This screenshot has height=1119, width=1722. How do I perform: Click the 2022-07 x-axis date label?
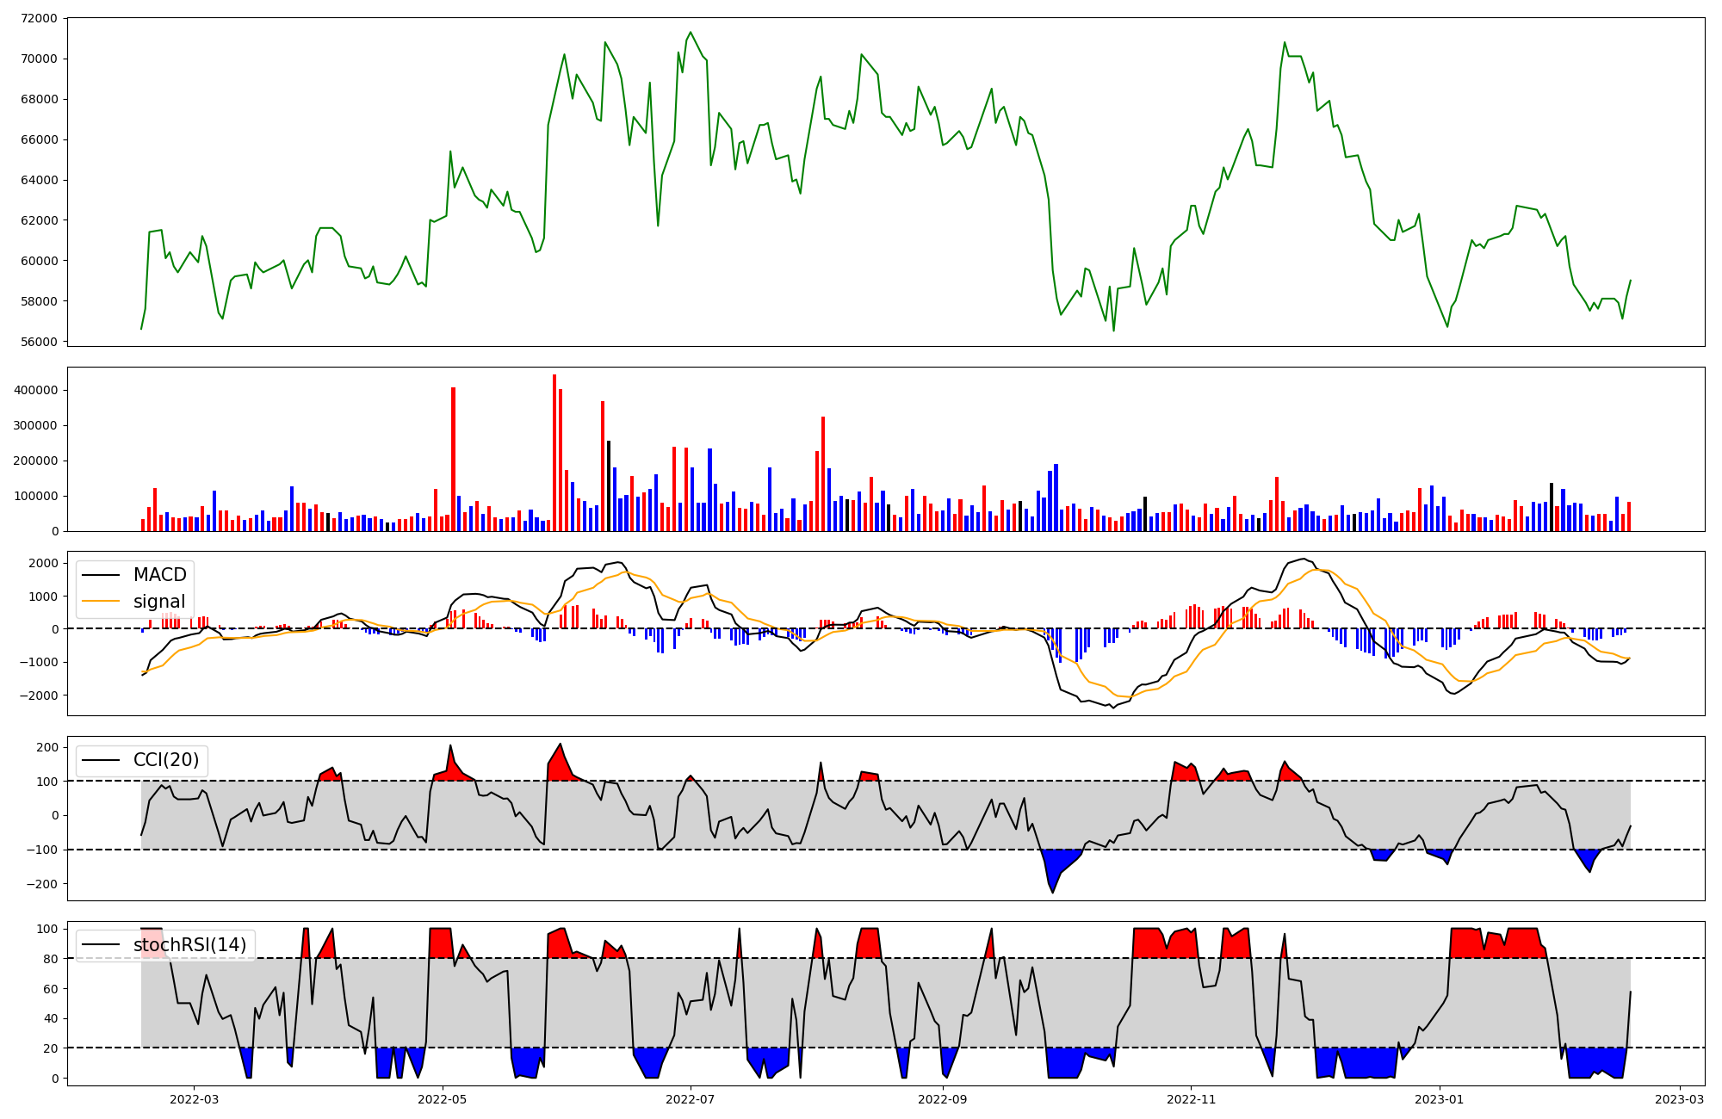[x=691, y=1099]
